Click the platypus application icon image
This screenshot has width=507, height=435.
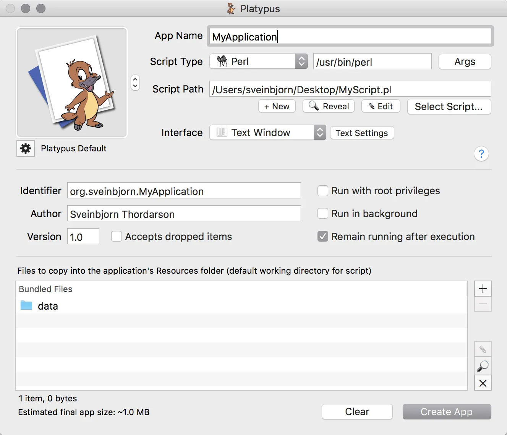(x=72, y=83)
